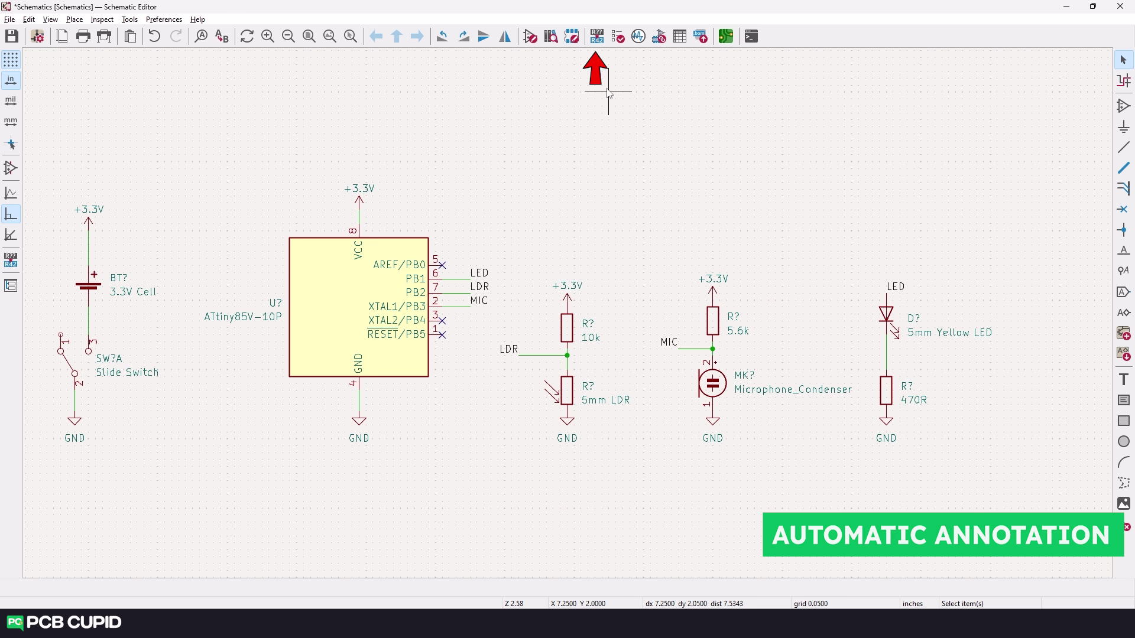
Task: Open the Symbol Fields table editor
Action: (680, 37)
